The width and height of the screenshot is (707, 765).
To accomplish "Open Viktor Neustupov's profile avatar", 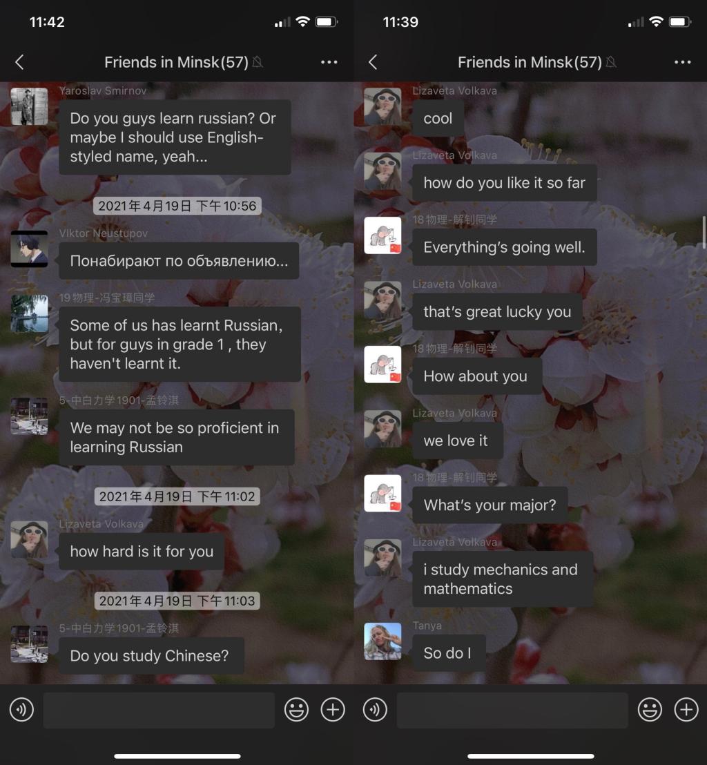I will (29, 249).
